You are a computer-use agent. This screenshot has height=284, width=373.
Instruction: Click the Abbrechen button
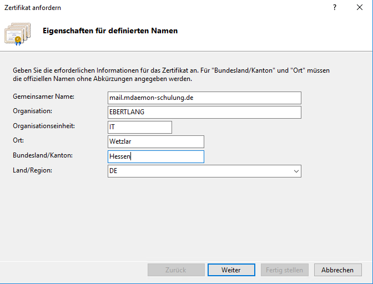click(x=337, y=270)
